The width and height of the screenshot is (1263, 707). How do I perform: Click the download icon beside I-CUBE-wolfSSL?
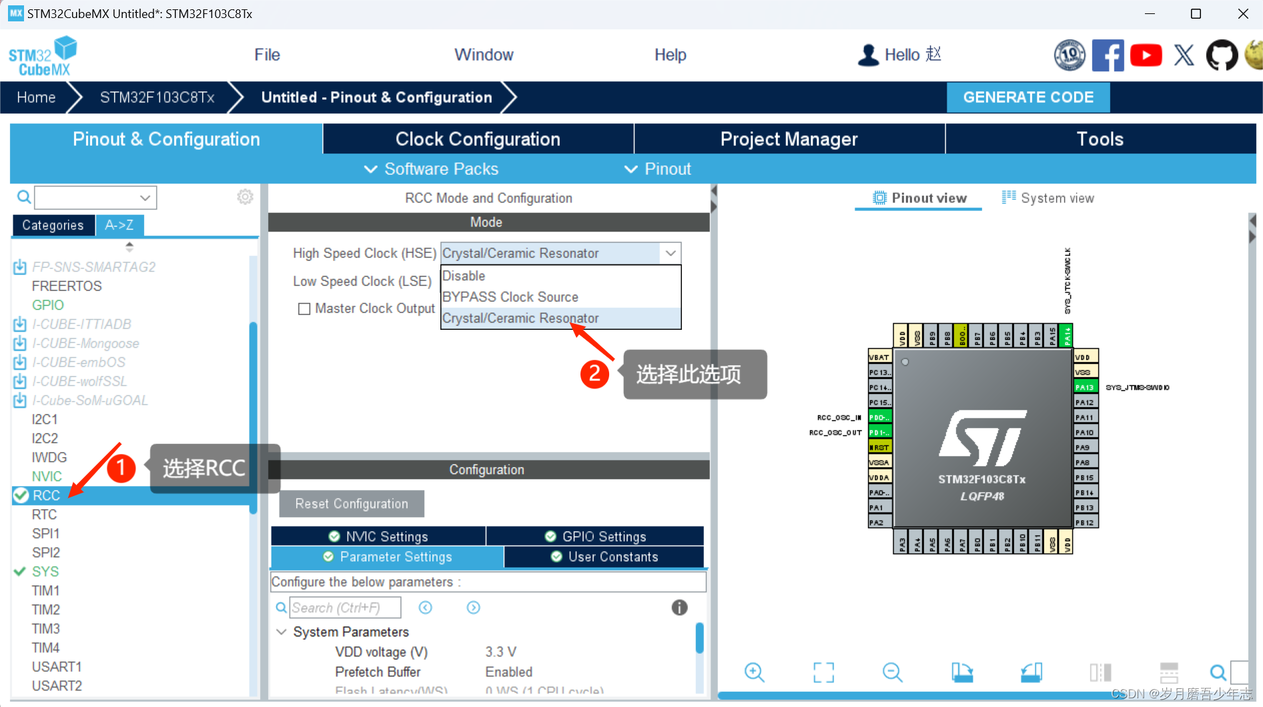pos(20,382)
